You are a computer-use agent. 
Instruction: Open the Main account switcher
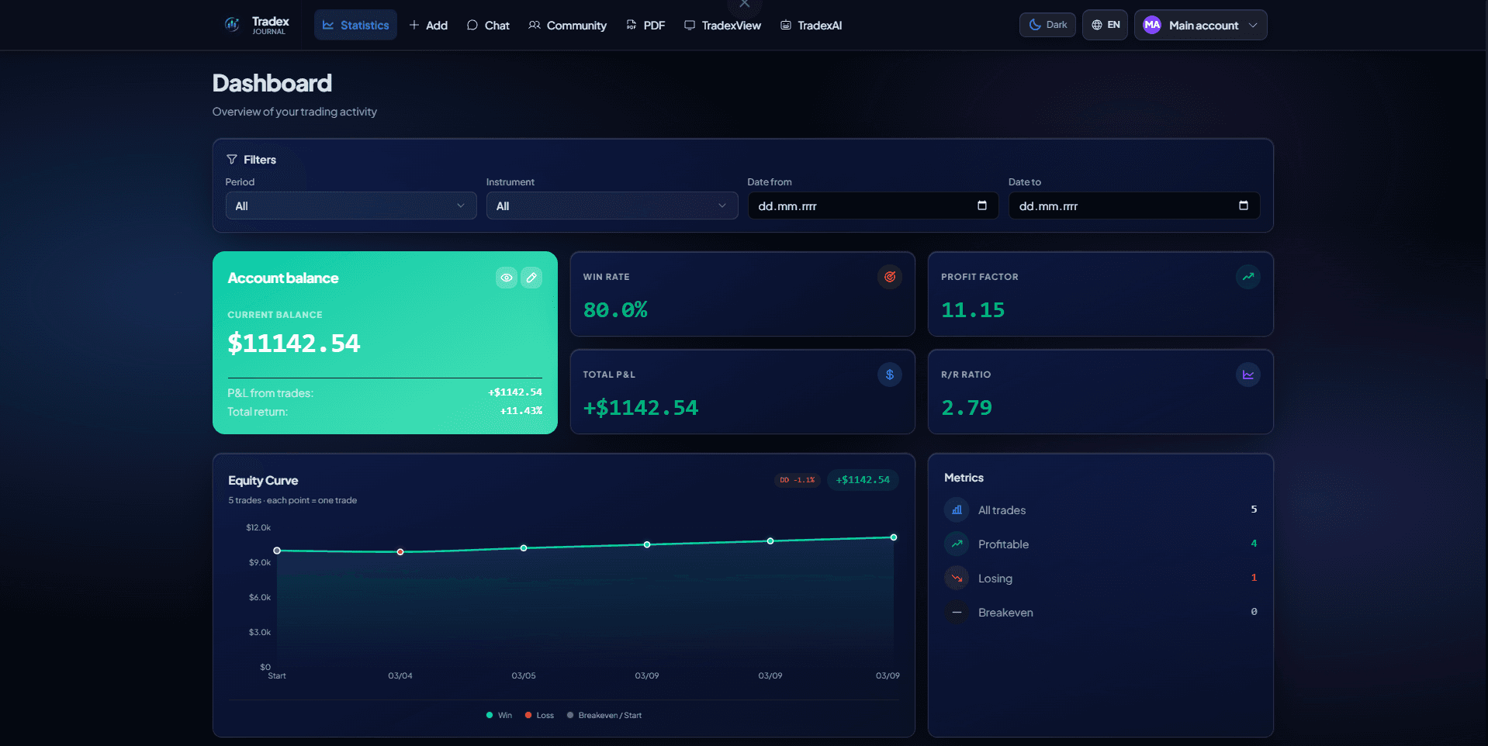coord(1200,25)
